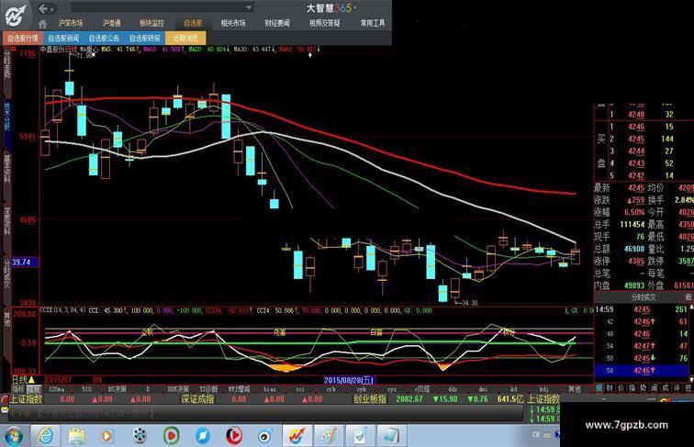Open the red play-button taskbar icon

[x=234, y=436]
